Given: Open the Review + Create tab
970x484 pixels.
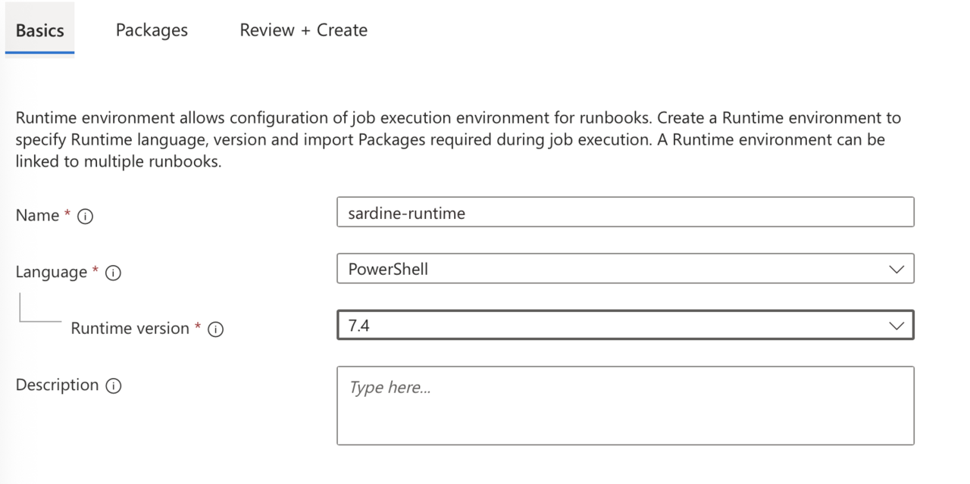Looking at the screenshot, I should [303, 30].
